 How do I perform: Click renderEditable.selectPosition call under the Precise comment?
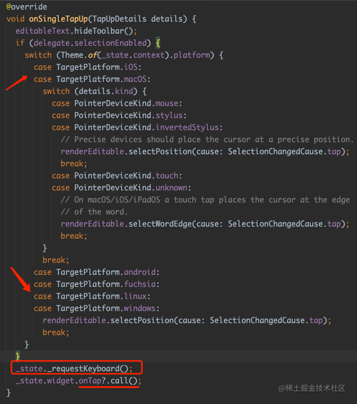(x=205, y=152)
